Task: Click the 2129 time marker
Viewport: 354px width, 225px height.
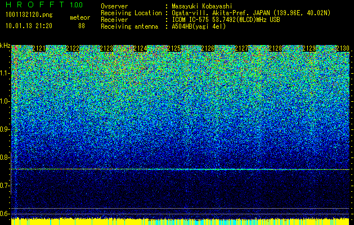Action: (309, 48)
